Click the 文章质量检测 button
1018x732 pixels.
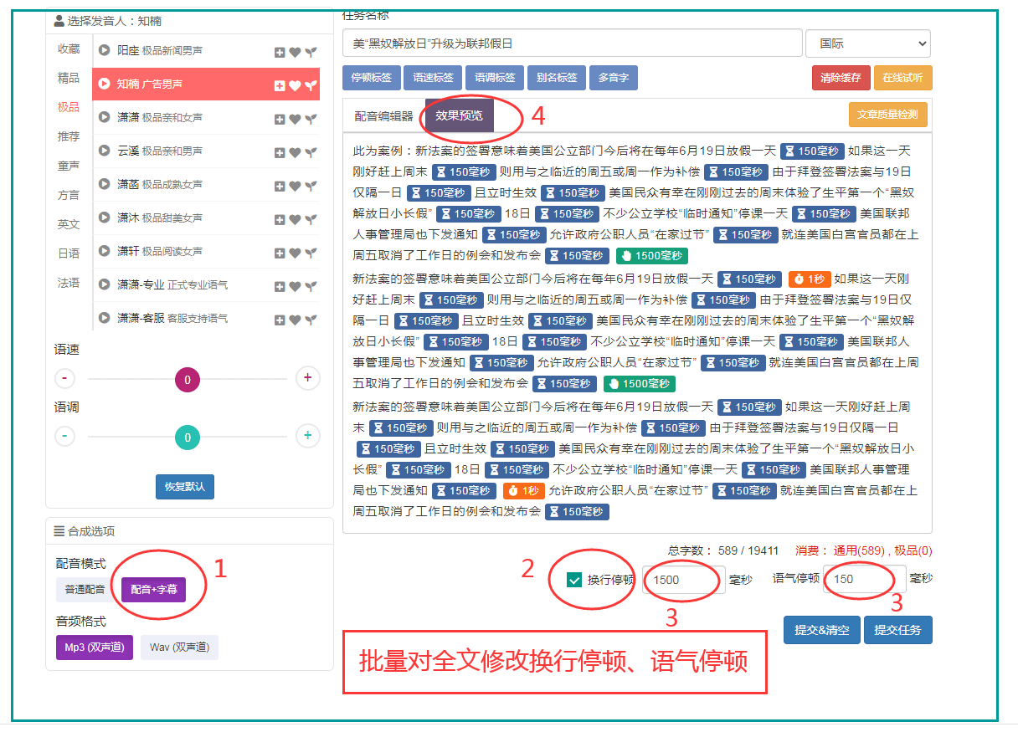888,114
